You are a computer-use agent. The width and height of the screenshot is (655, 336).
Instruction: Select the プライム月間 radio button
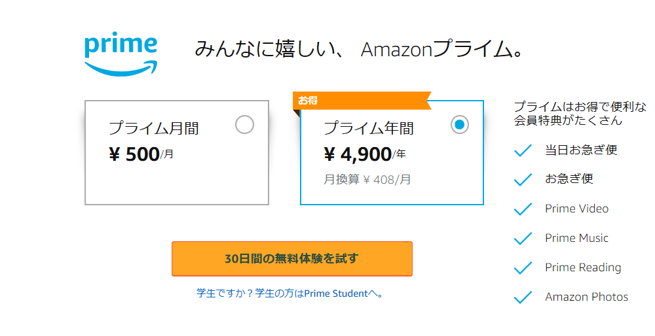(244, 124)
